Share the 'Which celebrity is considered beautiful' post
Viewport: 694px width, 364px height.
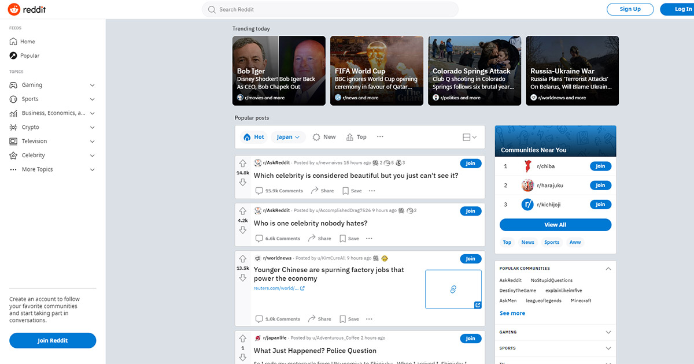tap(322, 191)
